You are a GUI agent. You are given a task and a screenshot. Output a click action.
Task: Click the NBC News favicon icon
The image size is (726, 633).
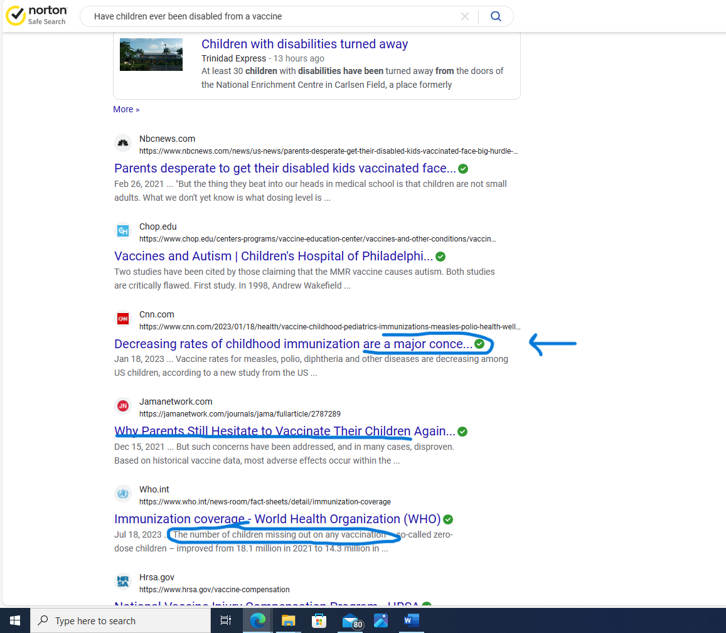click(123, 143)
